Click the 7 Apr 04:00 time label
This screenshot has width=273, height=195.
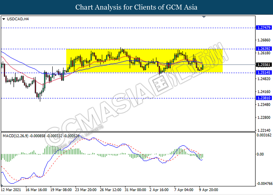(184, 190)
